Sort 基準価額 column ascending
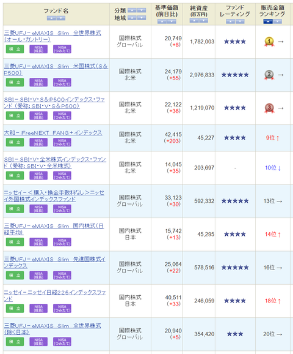The width and height of the screenshot is (293, 354). [x=162, y=21]
